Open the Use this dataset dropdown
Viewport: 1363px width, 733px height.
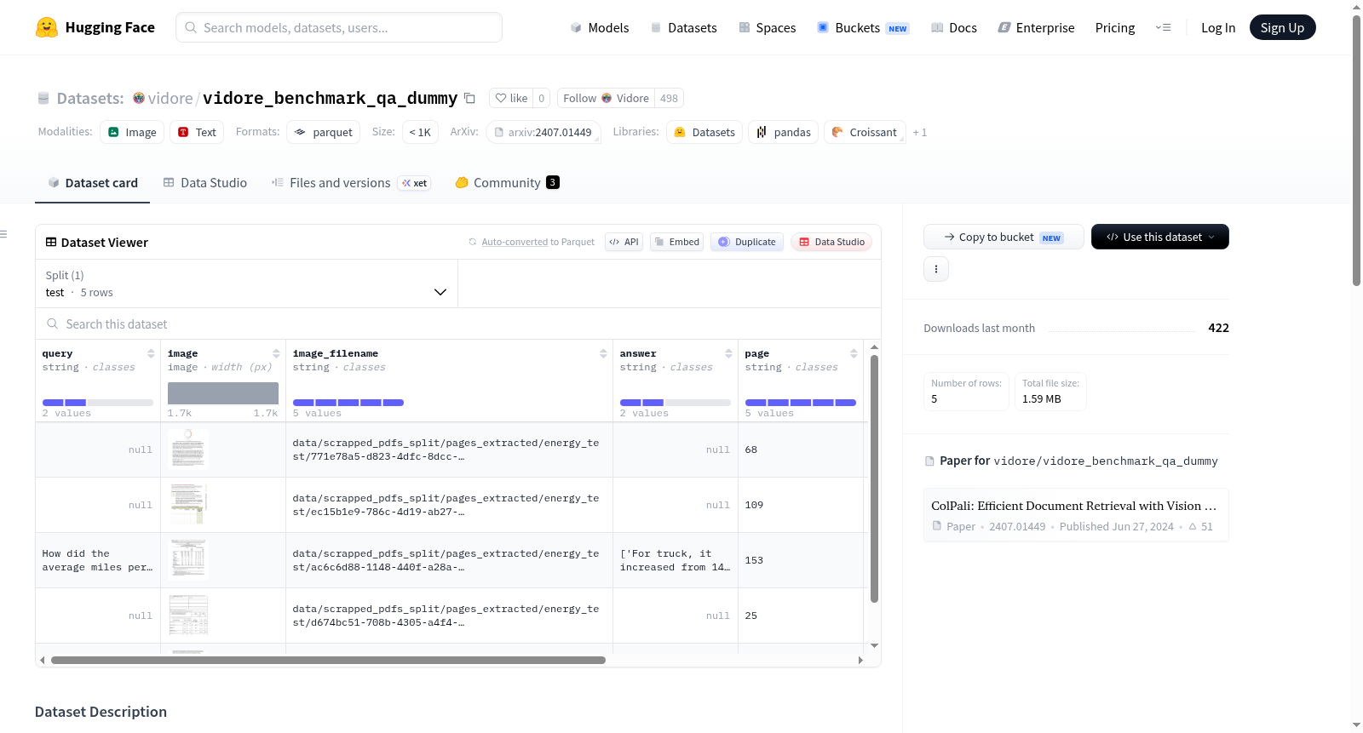(1159, 237)
